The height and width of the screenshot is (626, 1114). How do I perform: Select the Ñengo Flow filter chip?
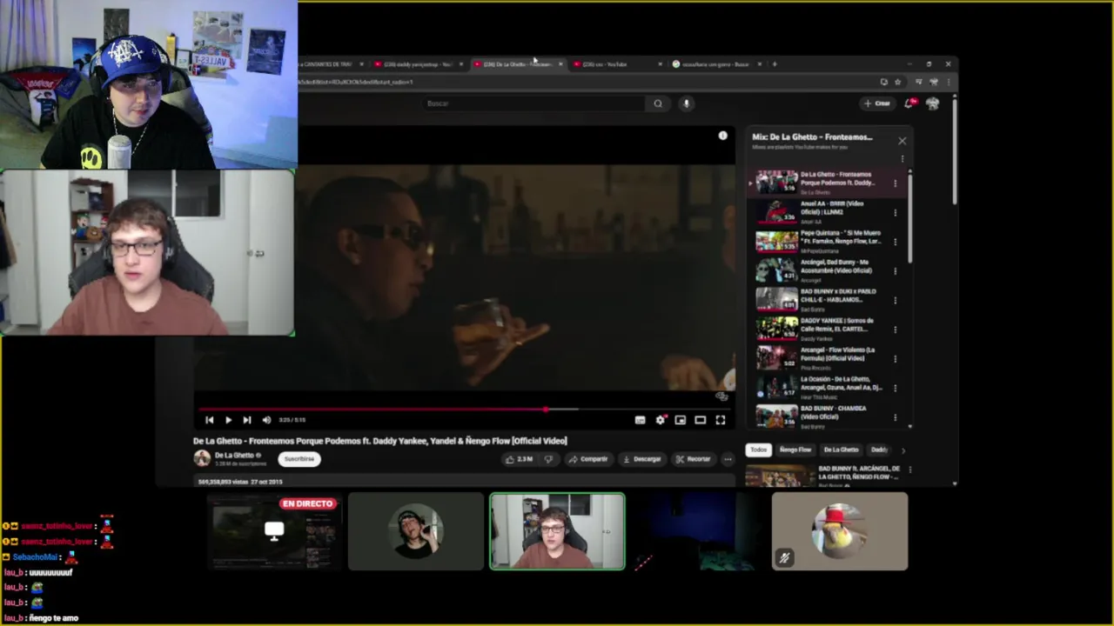point(795,450)
